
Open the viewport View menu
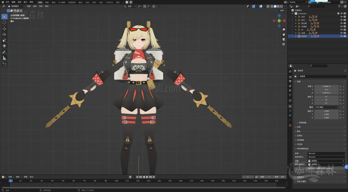(29, 6)
